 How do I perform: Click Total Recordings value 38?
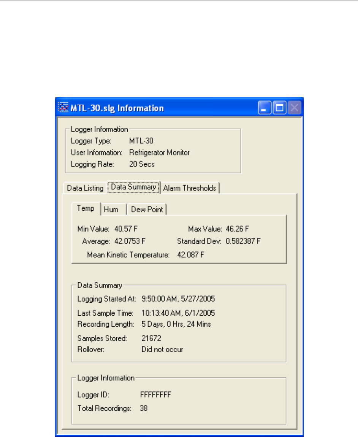click(144, 408)
